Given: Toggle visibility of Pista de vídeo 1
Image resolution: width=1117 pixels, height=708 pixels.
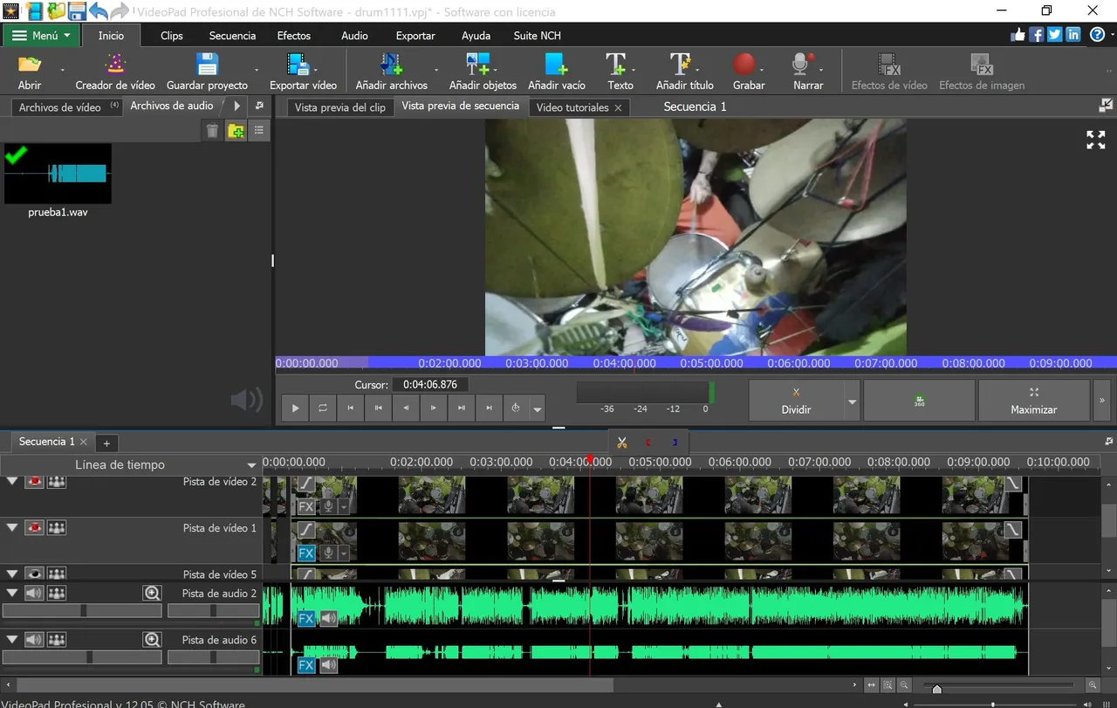Looking at the screenshot, I should pyautogui.click(x=34, y=527).
